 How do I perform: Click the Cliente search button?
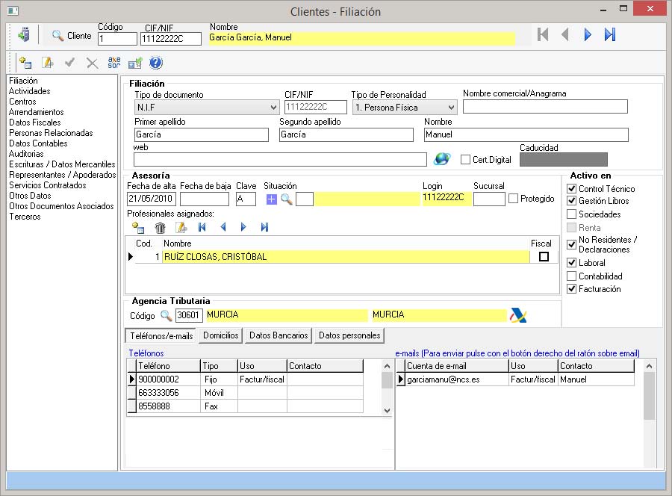coord(71,36)
